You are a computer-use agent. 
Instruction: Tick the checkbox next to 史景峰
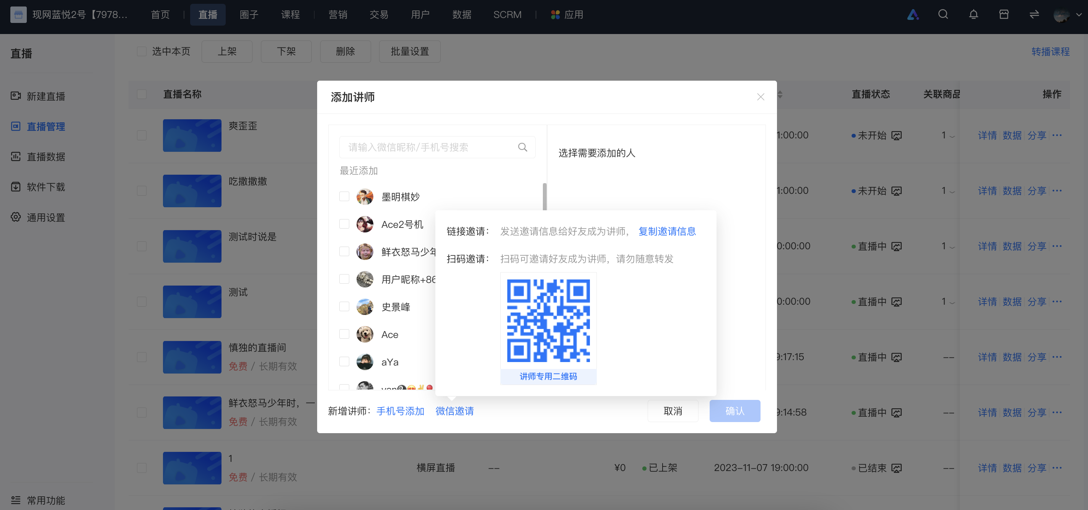point(344,307)
